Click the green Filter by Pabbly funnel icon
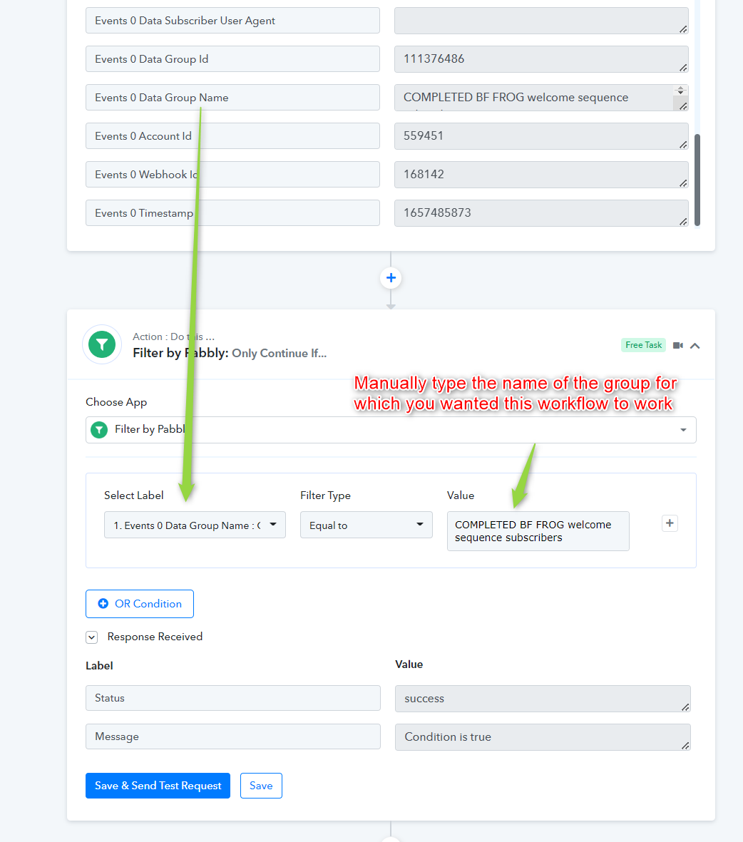The image size is (743, 842). coord(102,344)
